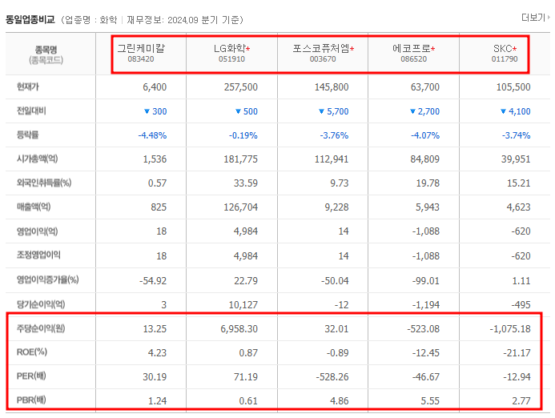
Task: Select 에코프로 price 63,700
Action: click(x=425, y=87)
